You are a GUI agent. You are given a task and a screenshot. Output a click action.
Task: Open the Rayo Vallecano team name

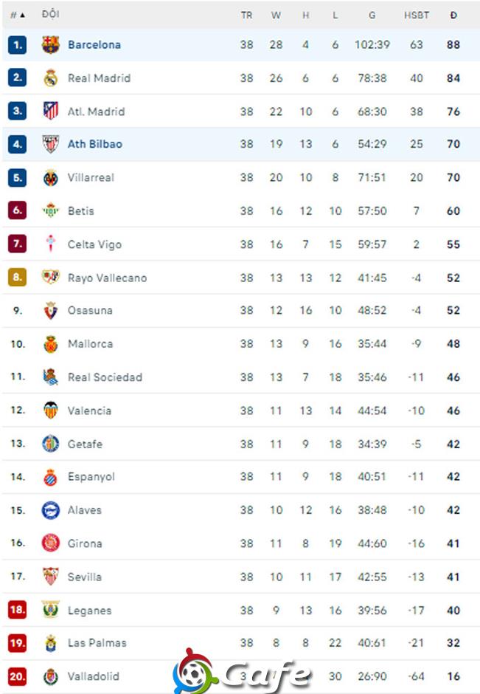(x=107, y=278)
